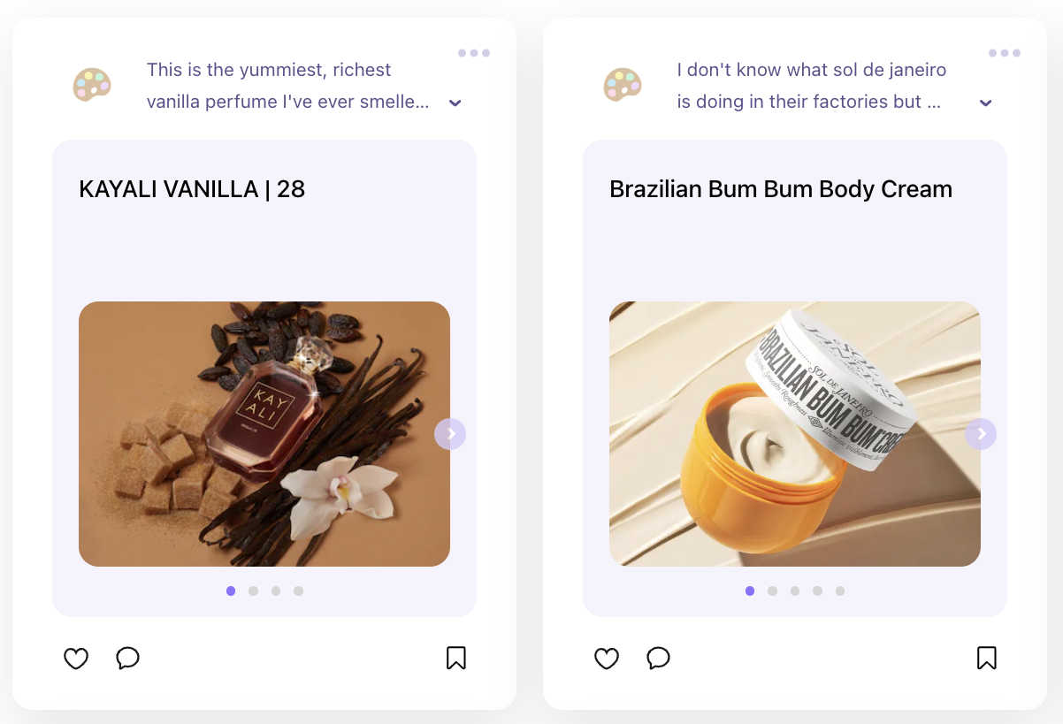Like the Brazilian Bum Bum Body Cream post

click(x=607, y=658)
